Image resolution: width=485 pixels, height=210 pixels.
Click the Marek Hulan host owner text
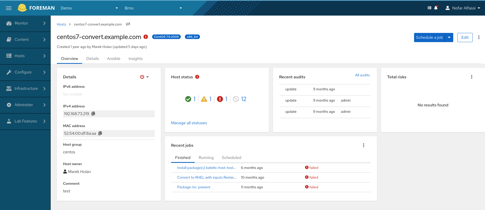79,171
